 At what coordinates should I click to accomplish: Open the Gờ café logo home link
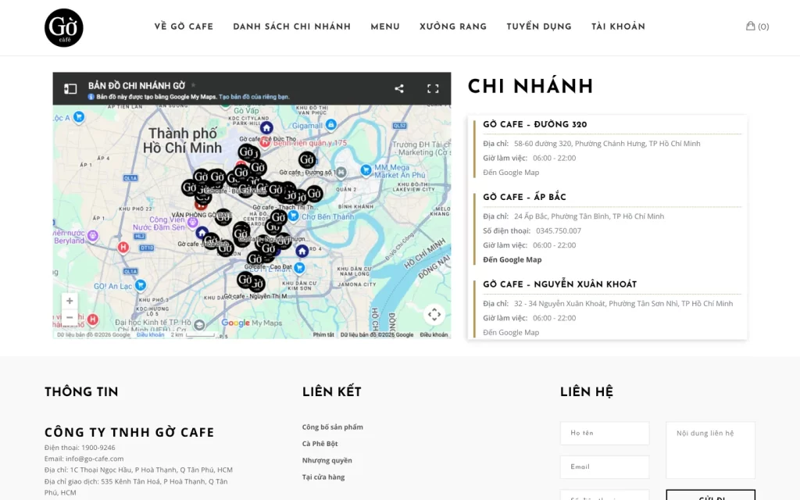pyautogui.click(x=64, y=27)
